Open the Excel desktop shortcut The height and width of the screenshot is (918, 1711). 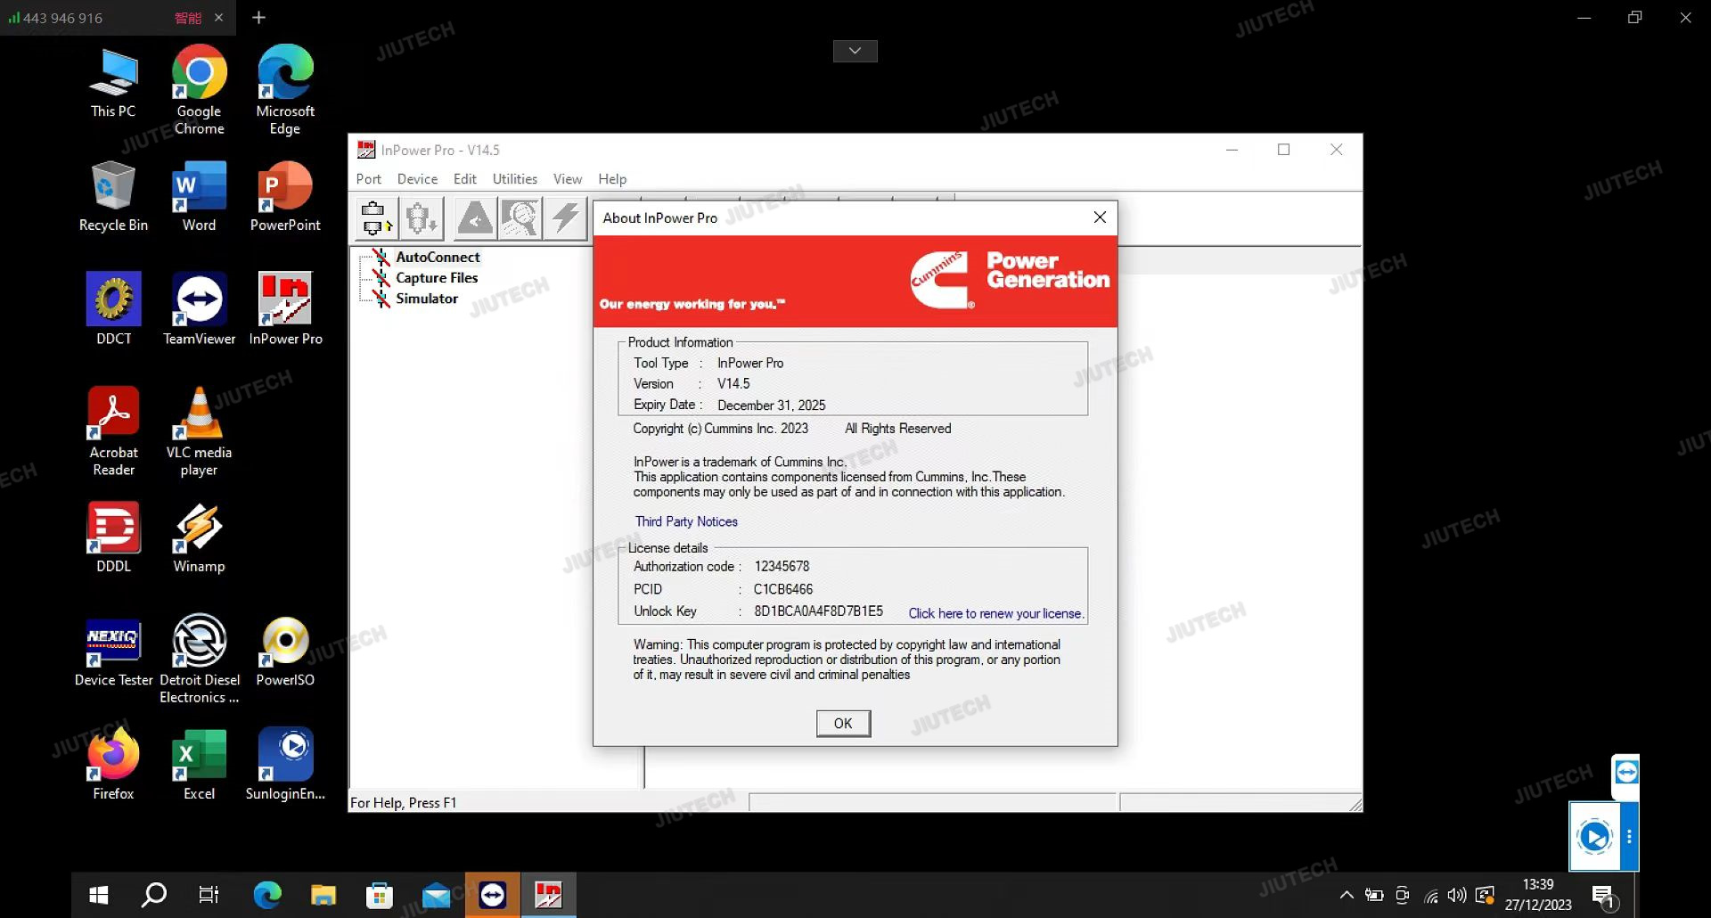[x=199, y=764]
